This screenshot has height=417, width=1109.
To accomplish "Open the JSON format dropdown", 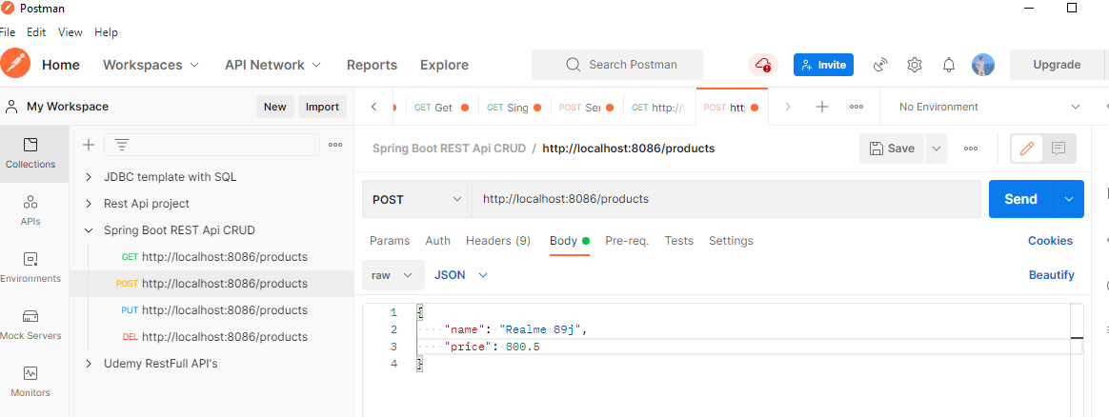I will point(461,275).
